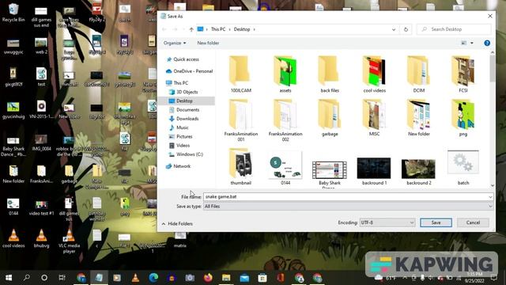Open the Organize menu

point(175,43)
